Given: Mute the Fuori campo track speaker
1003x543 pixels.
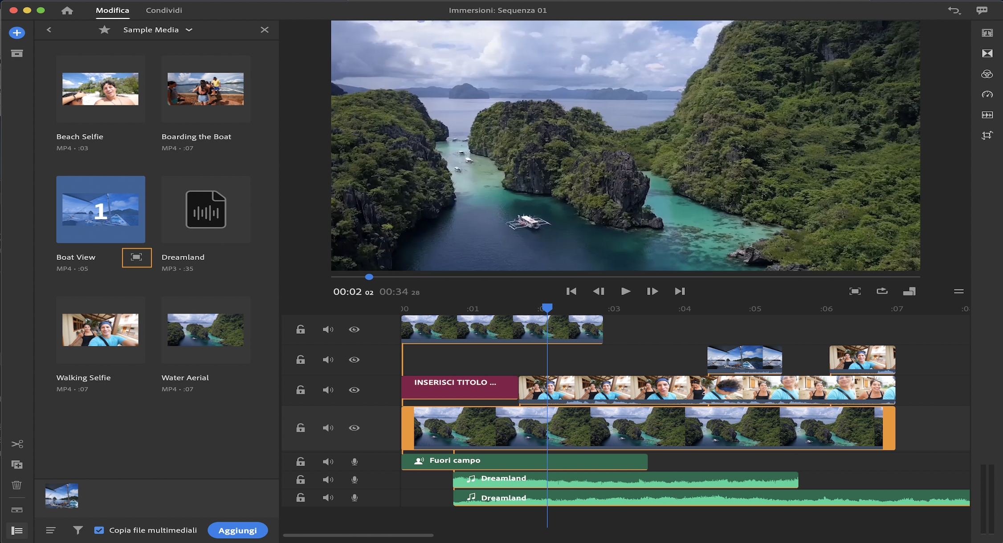Looking at the screenshot, I should (328, 462).
